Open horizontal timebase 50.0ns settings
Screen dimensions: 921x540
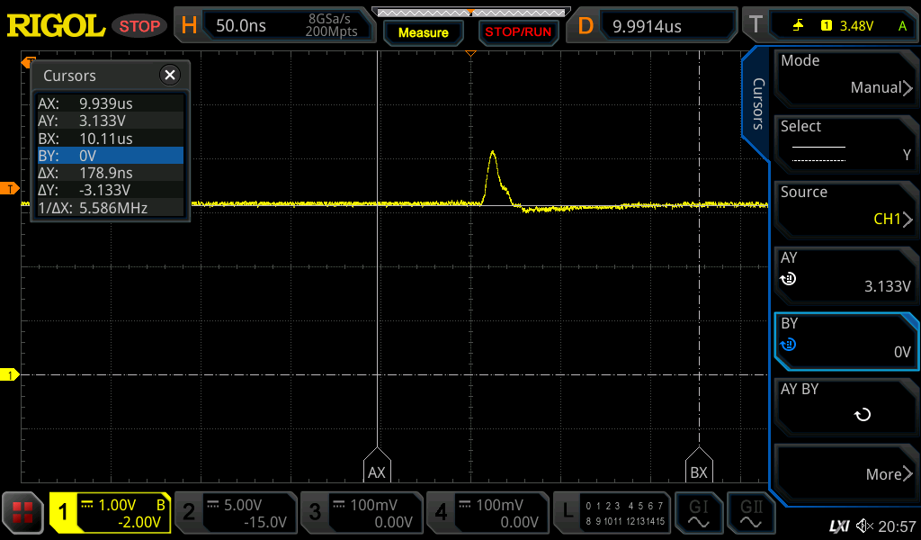[288, 26]
